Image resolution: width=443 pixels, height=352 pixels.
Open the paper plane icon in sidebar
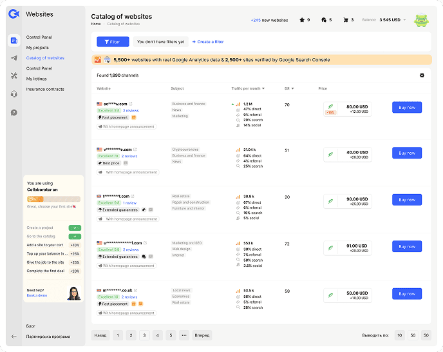point(14,58)
